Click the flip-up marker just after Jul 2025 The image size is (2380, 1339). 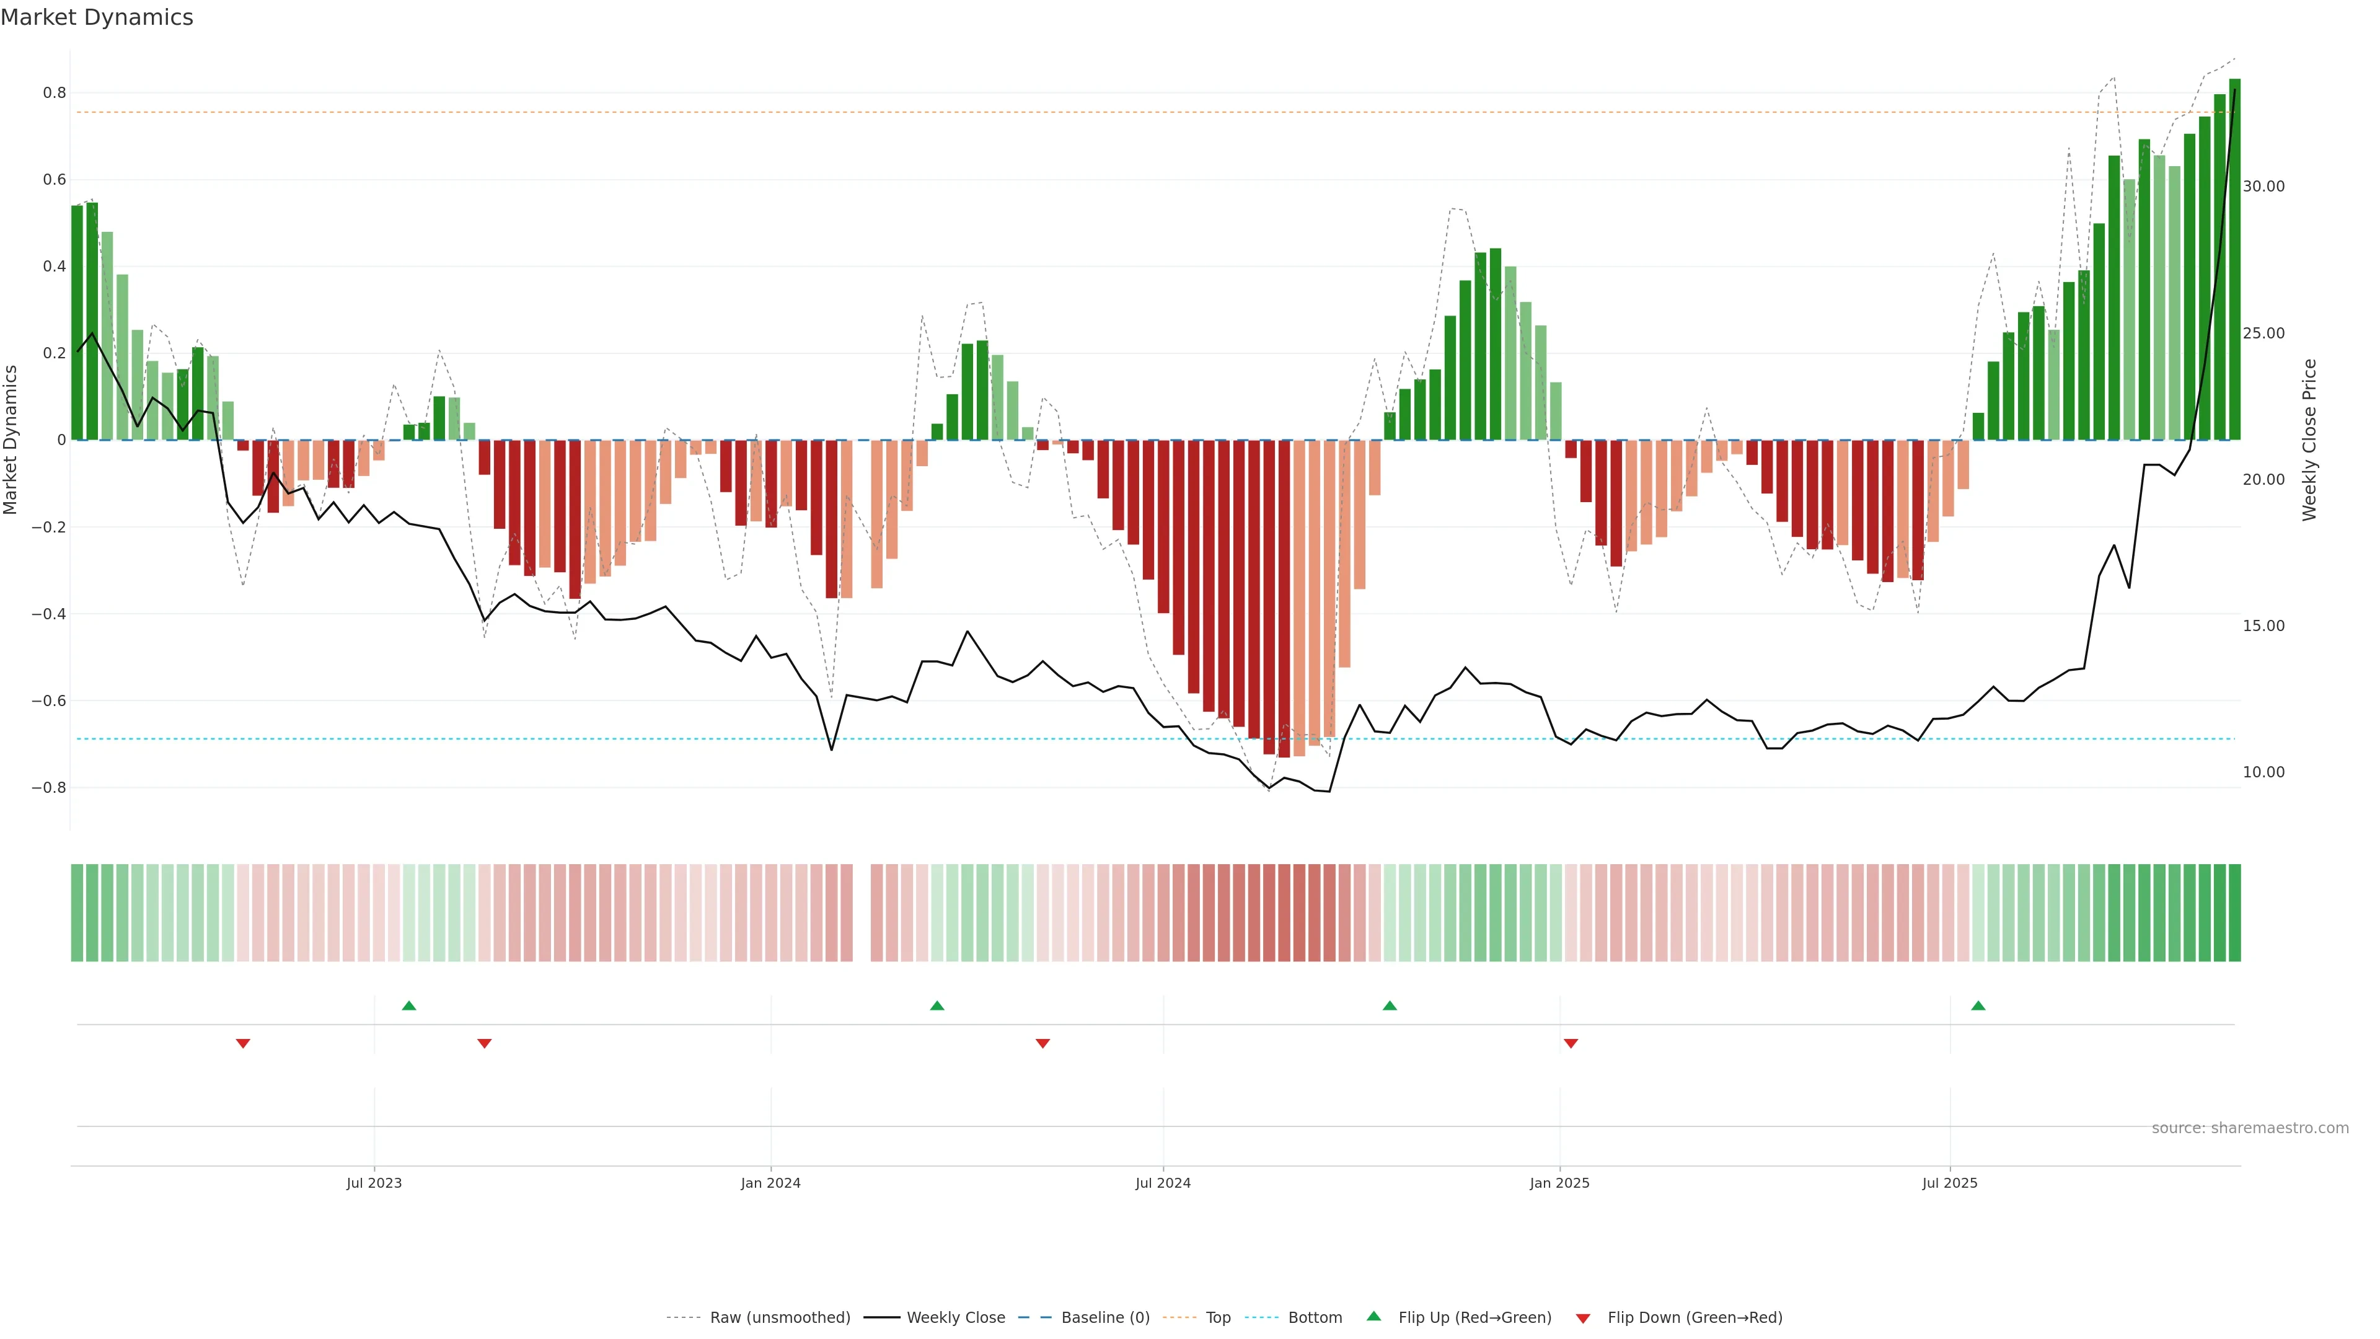[x=1978, y=1005]
